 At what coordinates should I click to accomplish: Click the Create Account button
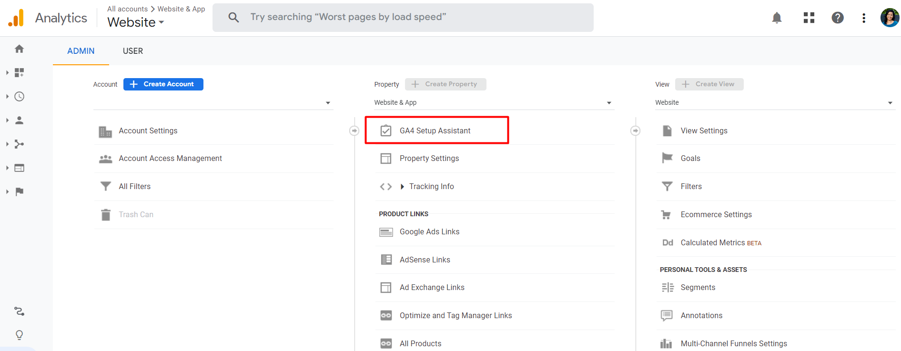[x=163, y=84]
